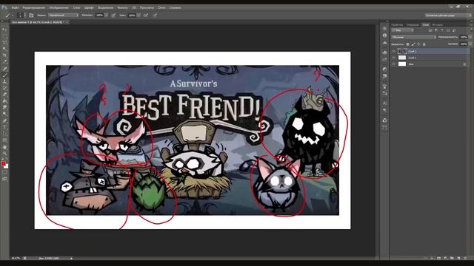Viewport: 474px width, 266px height.
Task: Filter layers by pixel layers icon
Action: tap(430, 30)
